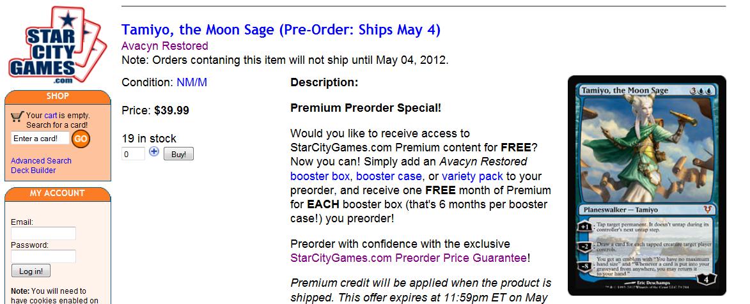Open the cart link
This screenshot has width=750, height=304.
point(51,116)
